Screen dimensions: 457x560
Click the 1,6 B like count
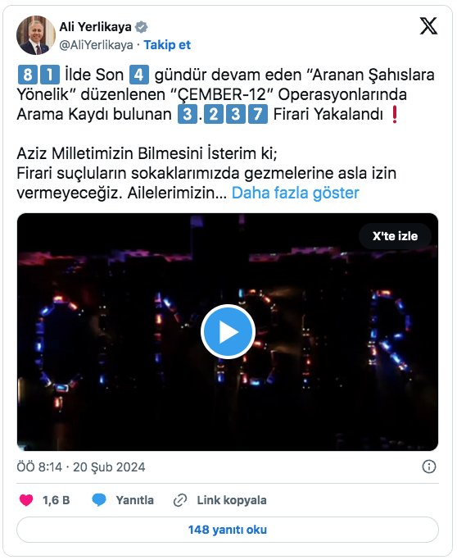[56, 500]
